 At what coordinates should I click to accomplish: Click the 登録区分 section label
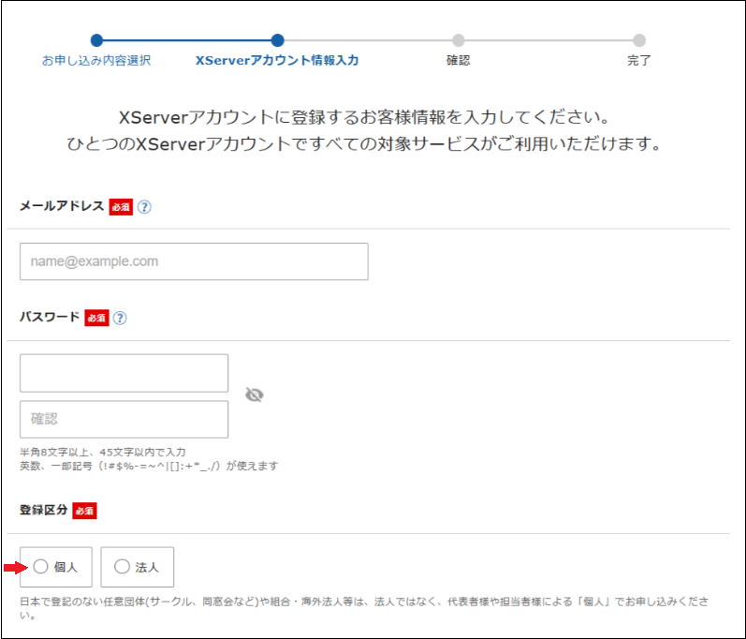coord(43,510)
